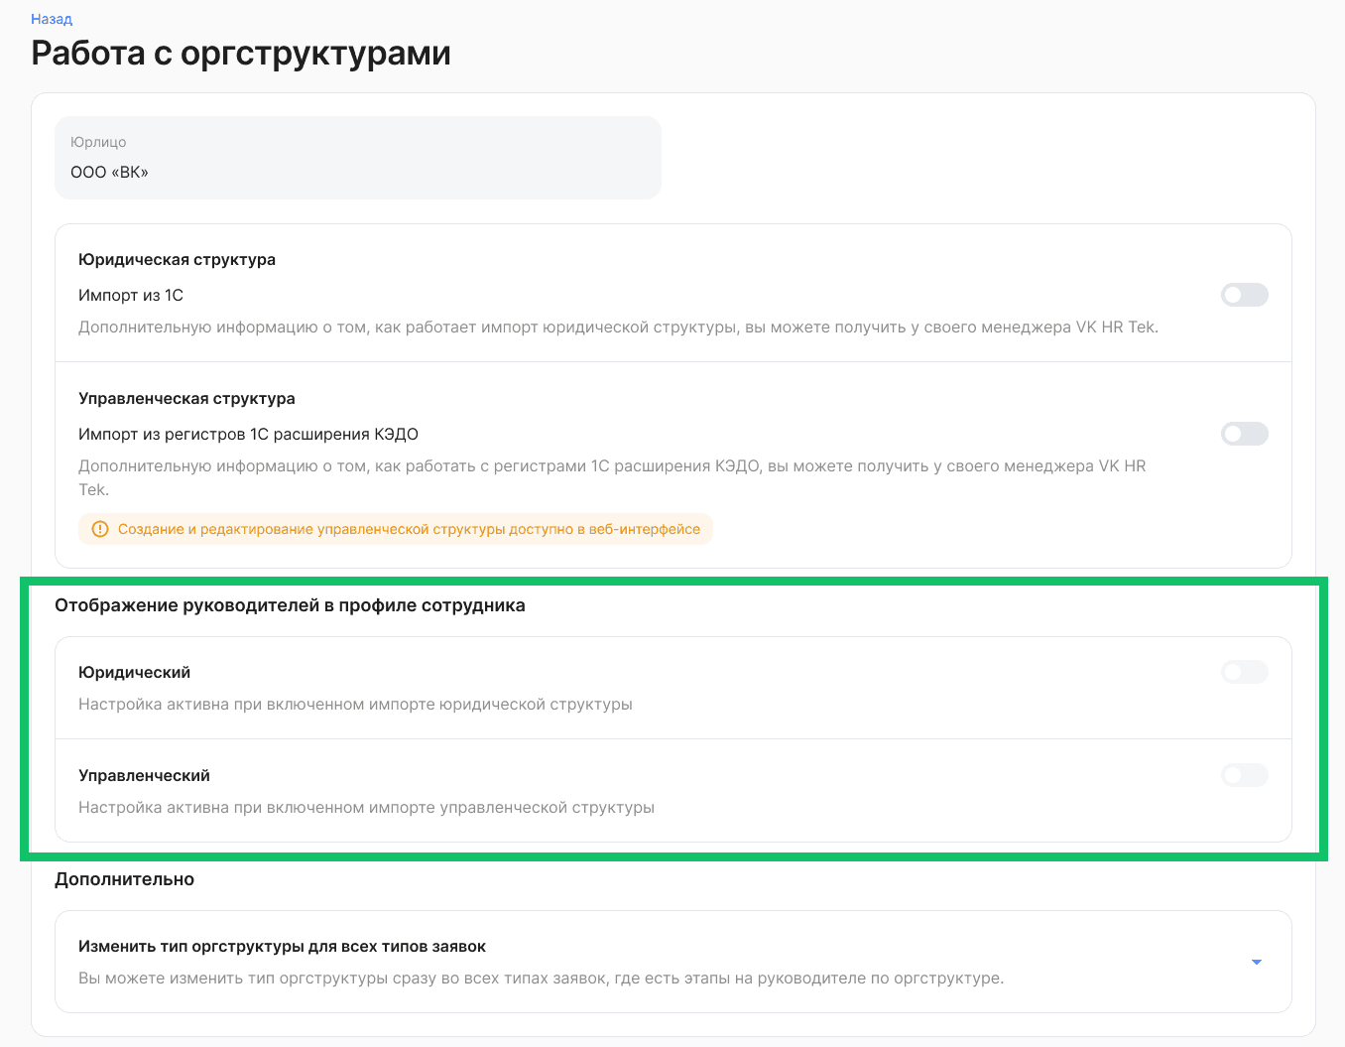Click the orange notice about web-interface editing
Screen dimensions: 1345x1047
395,529
